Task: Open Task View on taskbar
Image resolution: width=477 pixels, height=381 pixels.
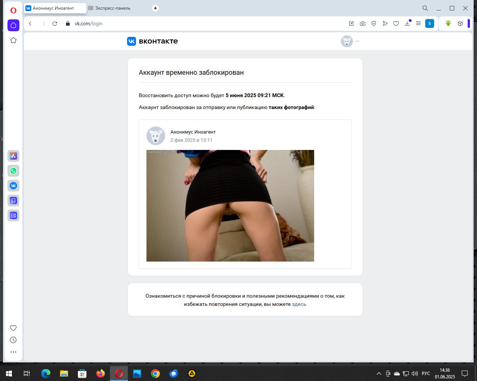Action: click(x=27, y=374)
